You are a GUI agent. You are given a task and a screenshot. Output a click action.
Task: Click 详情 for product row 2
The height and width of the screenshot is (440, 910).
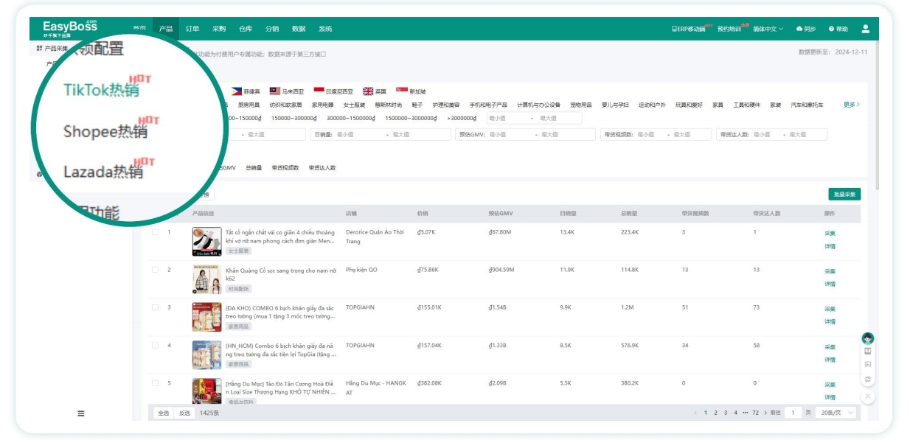830,284
